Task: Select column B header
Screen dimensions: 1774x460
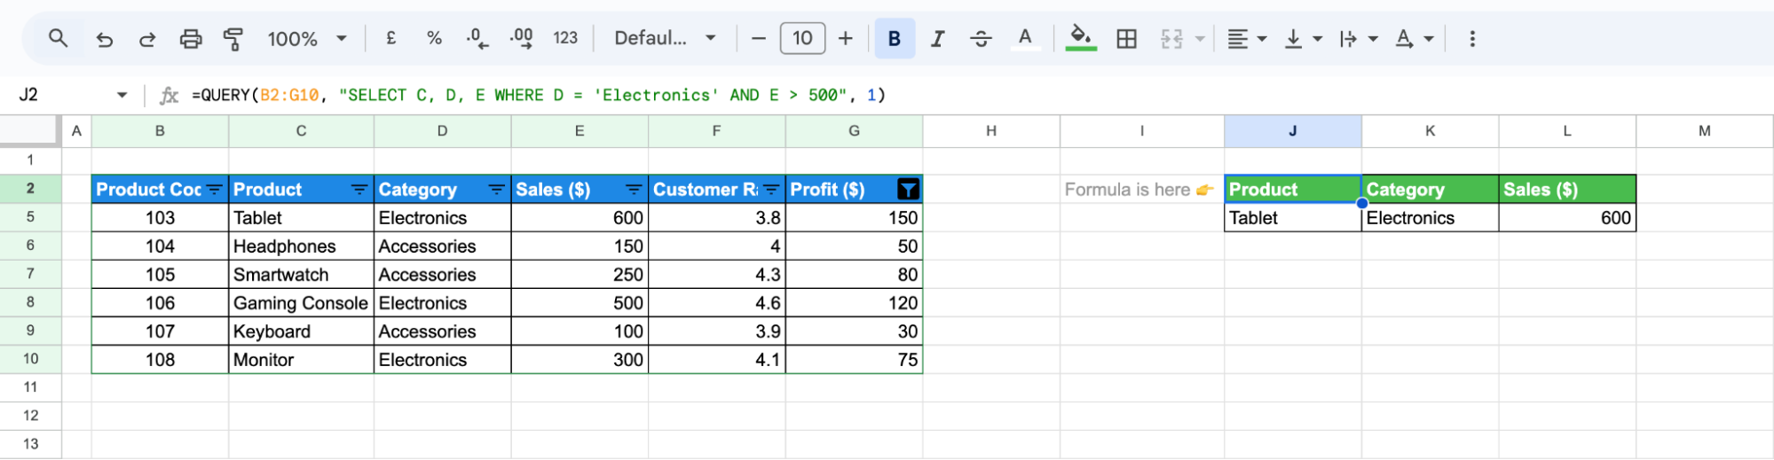Action: 160,130
